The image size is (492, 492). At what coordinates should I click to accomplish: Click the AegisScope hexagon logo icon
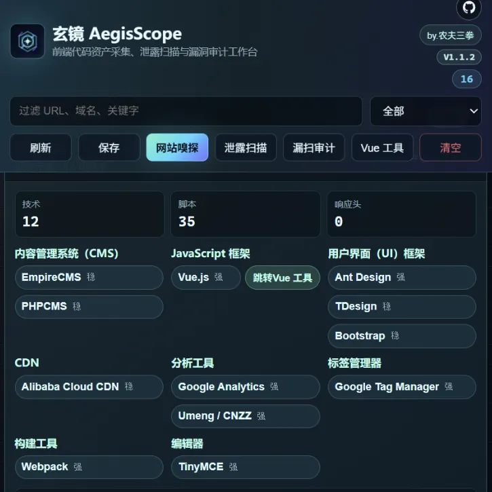coord(27,41)
